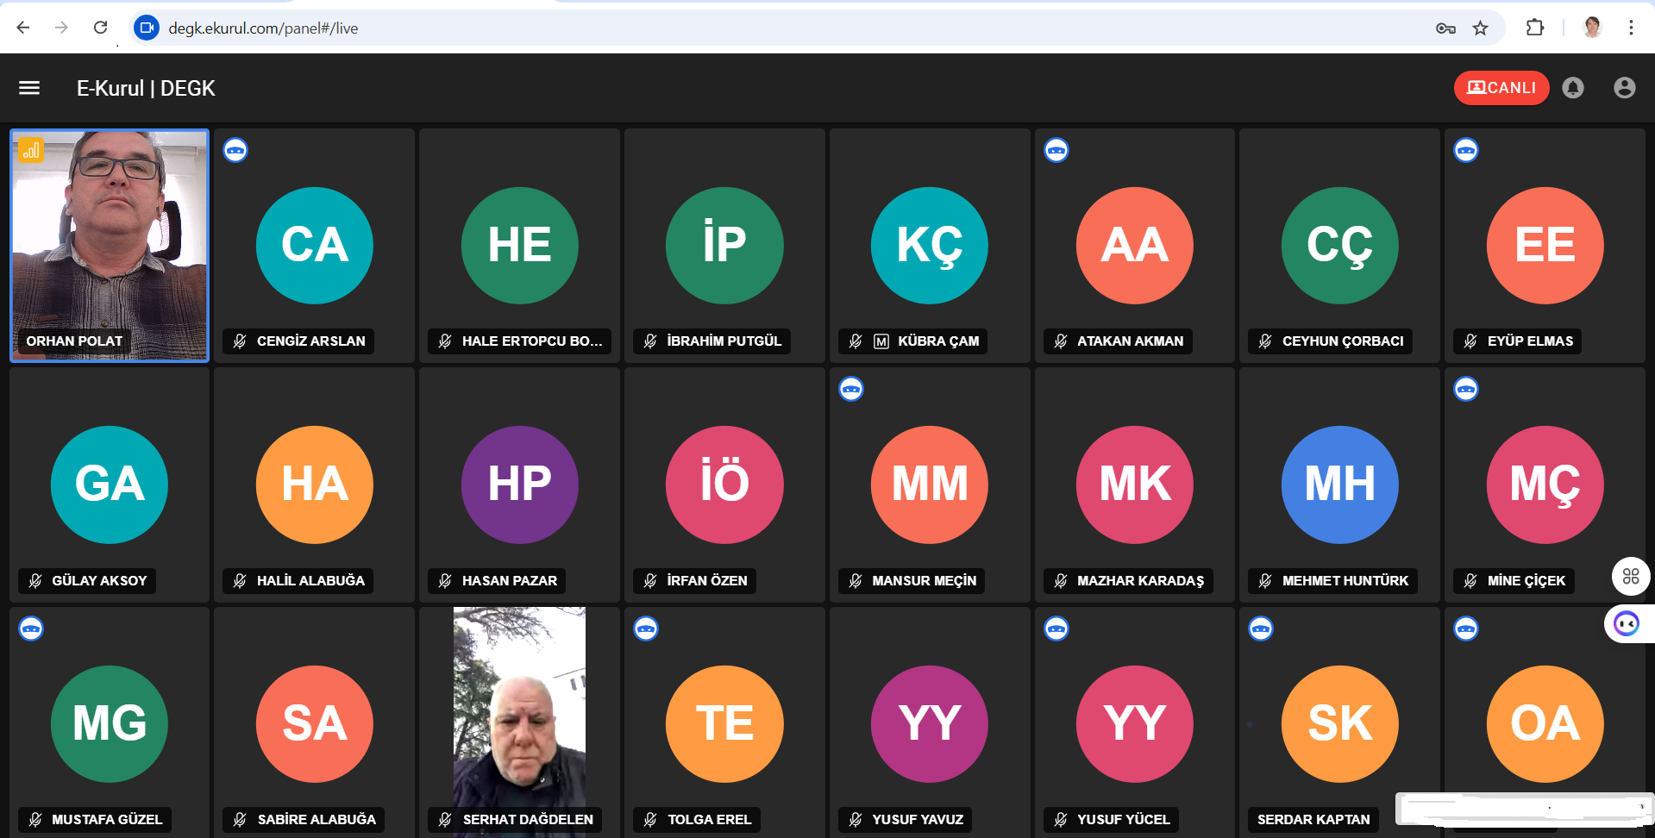Open the grid layout floating button

(1630, 576)
